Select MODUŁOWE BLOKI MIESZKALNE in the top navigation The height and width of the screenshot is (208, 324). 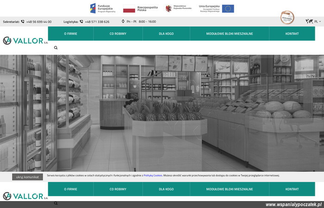230,34
